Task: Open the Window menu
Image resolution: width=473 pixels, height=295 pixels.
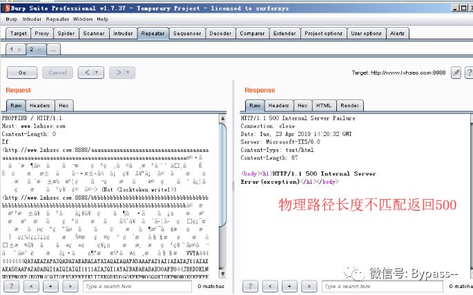Action: [x=83, y=19]
